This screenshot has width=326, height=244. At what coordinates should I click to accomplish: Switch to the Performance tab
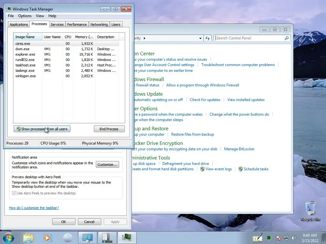pyautogui.click(x=77, y=24)
